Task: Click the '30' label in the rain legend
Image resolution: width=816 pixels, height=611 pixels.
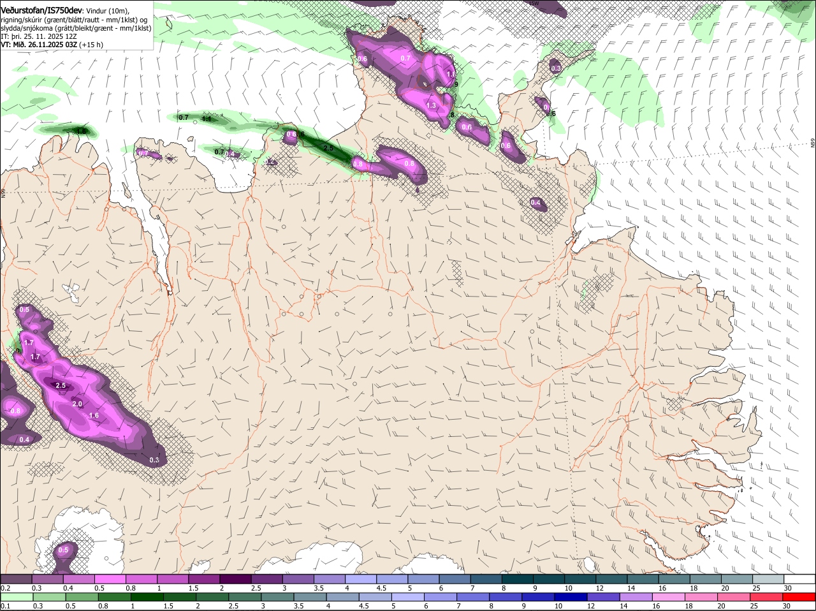Action: [786, 605]
